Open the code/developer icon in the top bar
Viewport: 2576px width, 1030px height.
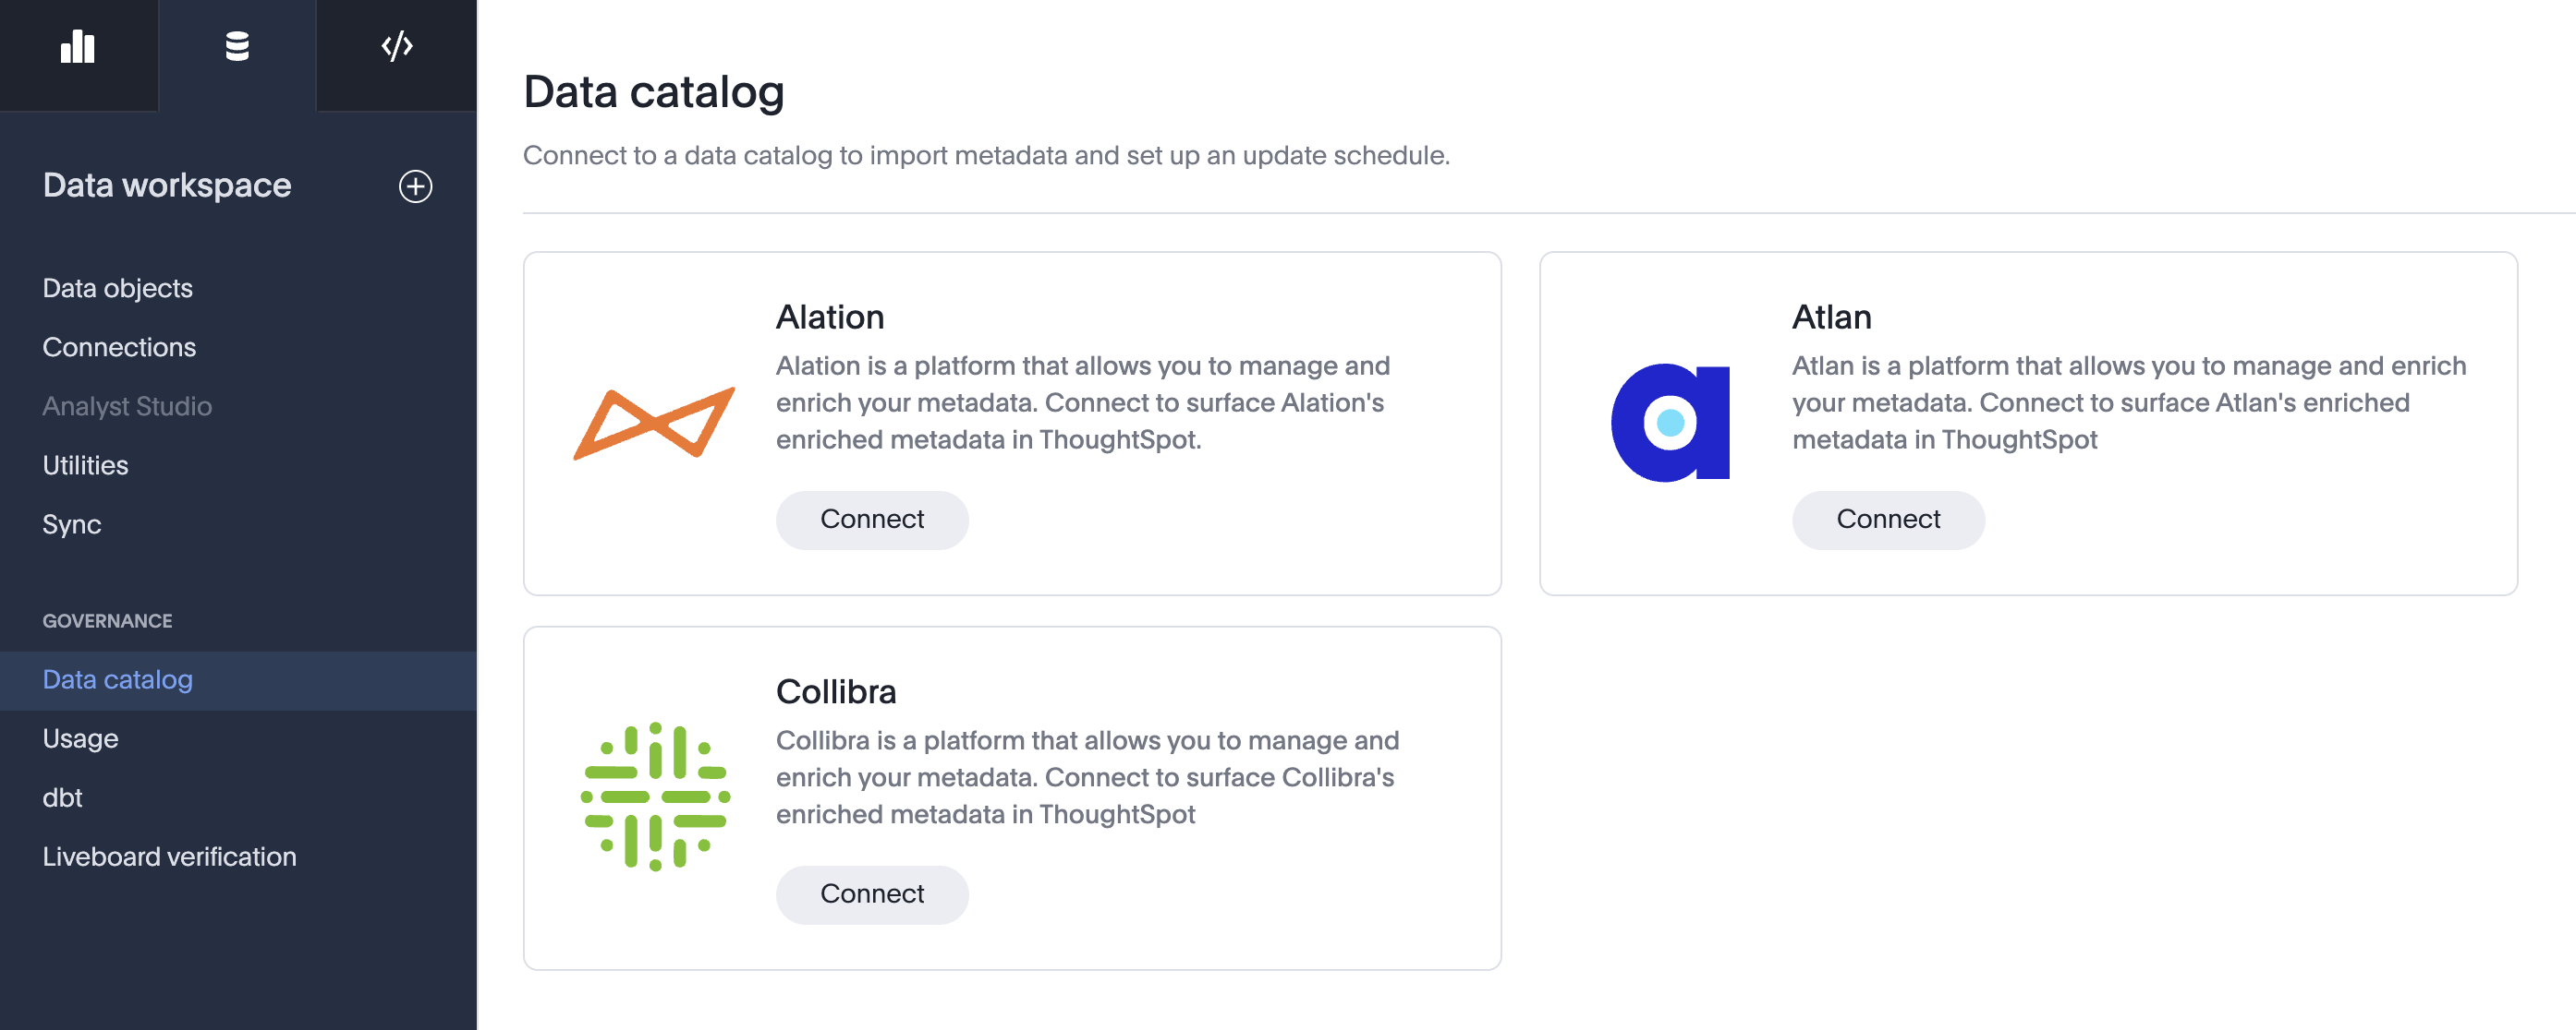[x=395, y=46]
